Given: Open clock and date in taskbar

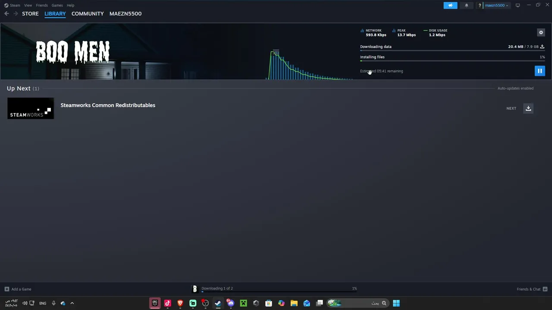Looking at the screenshot, I should [x=11, y=303].
